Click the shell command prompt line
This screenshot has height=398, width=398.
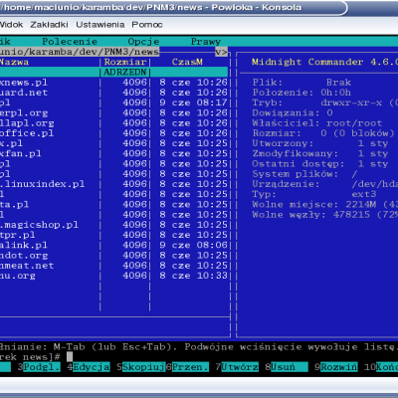pos(37,357)
